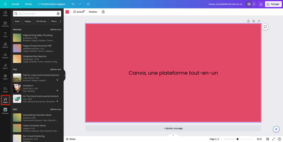Select Descending Cinematic Music track
The width and height of the screenshot is (283, 142).
[37, 118]
